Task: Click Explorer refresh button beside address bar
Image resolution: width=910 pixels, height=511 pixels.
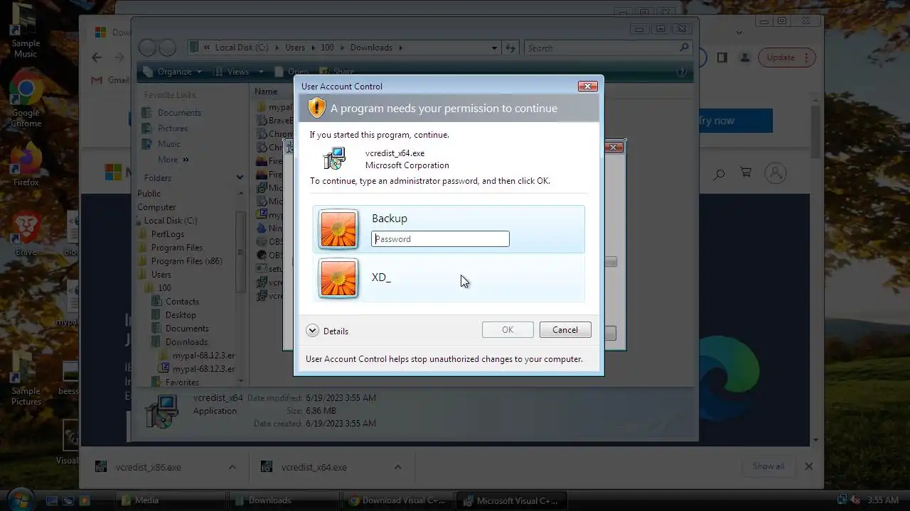Action: click(510, 48)
